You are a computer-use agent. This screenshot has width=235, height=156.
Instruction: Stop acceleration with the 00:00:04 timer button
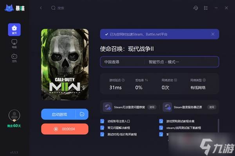(x=65, y=129)
